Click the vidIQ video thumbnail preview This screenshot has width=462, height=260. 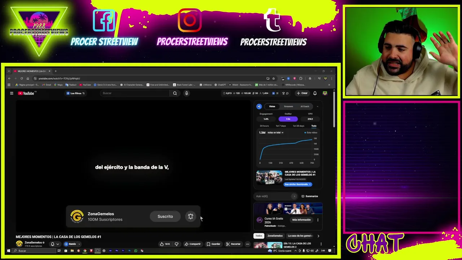(269, 178)
